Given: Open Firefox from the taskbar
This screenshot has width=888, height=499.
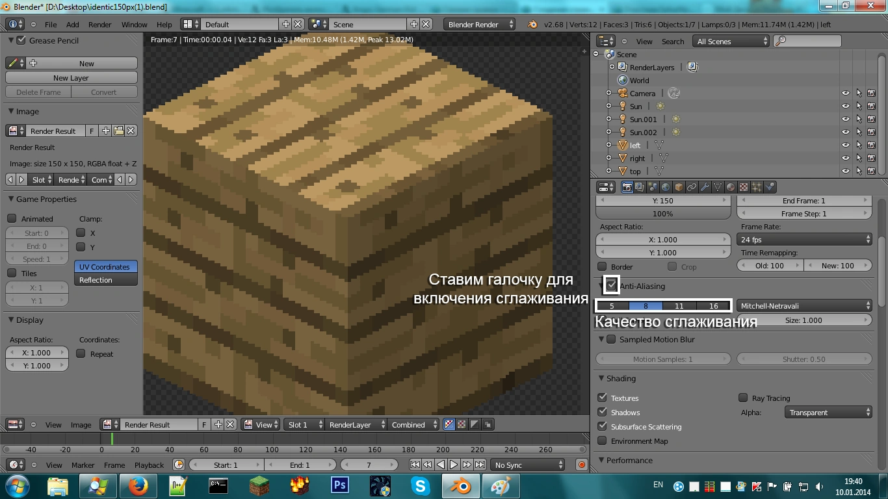Looking at the screenshot, I should tap(138, 485).
